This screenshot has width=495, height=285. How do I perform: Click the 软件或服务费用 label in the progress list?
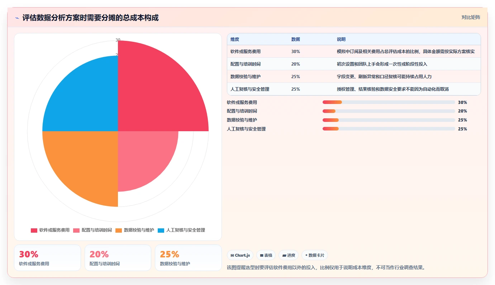coord(242,103)
